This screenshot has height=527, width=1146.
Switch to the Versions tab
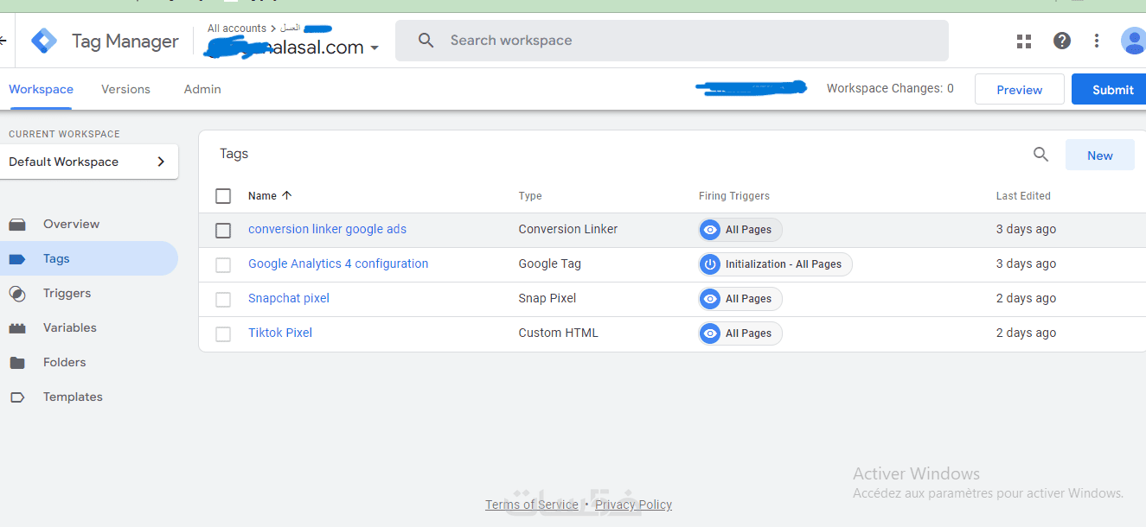tap(125, 89)
